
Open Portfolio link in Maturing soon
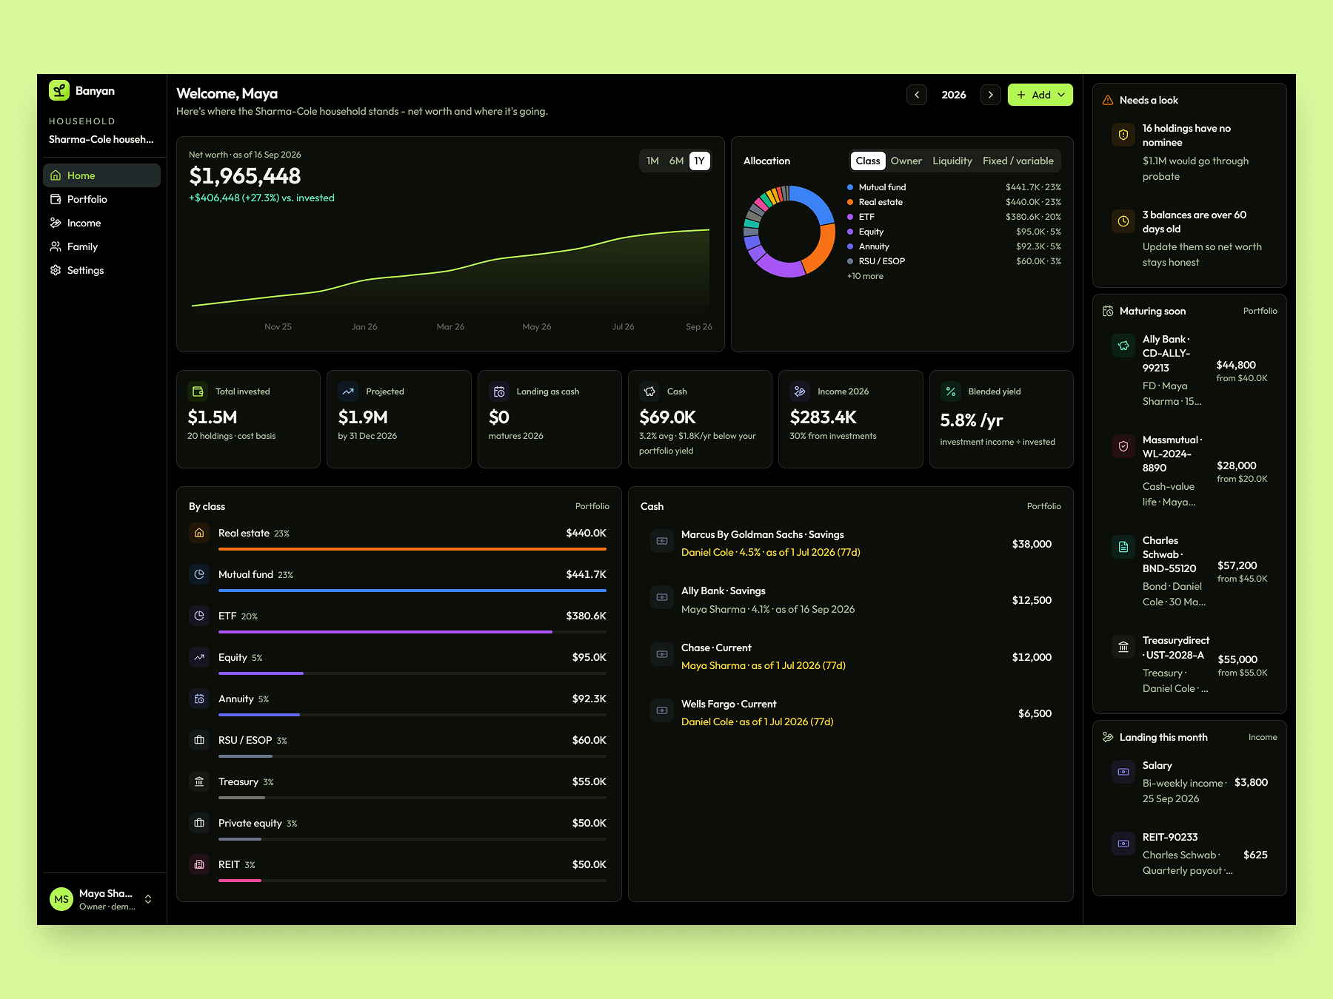tap(1260, 311)
